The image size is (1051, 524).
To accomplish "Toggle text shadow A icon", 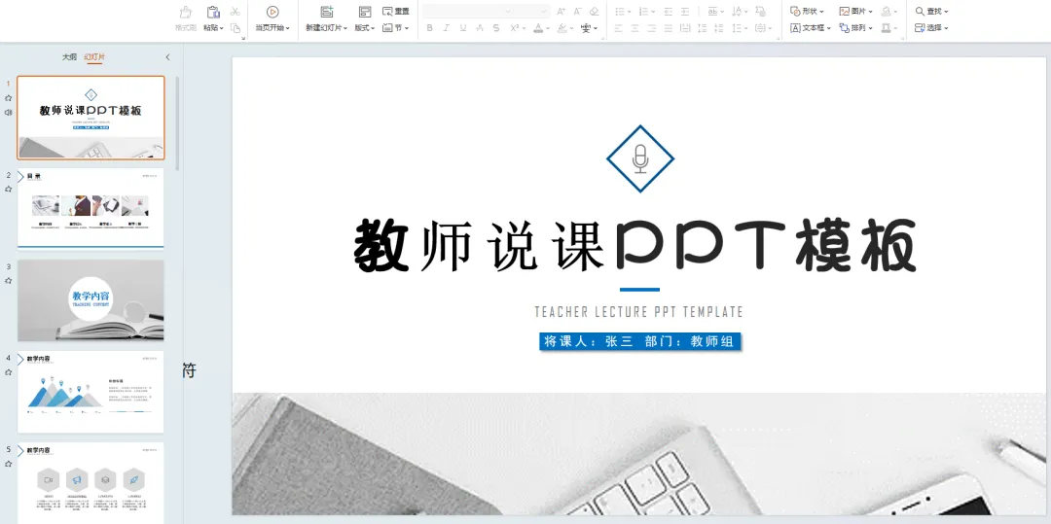I will click(479, 28).
